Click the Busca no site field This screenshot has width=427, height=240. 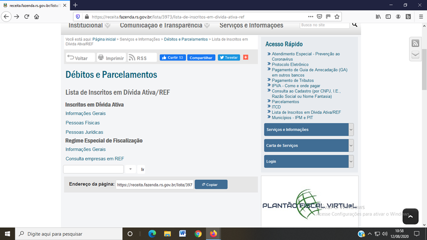324,25
